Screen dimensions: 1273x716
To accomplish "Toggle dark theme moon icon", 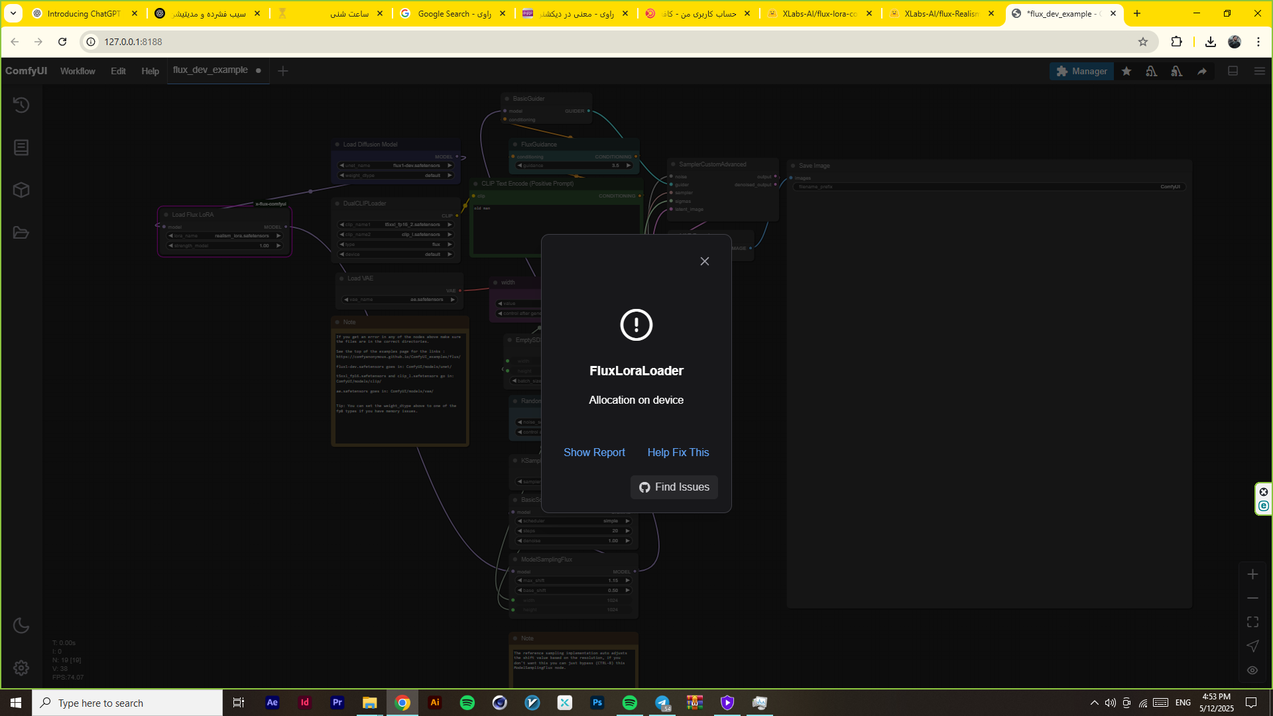I will pyautogui.click(x=21, y=625).
